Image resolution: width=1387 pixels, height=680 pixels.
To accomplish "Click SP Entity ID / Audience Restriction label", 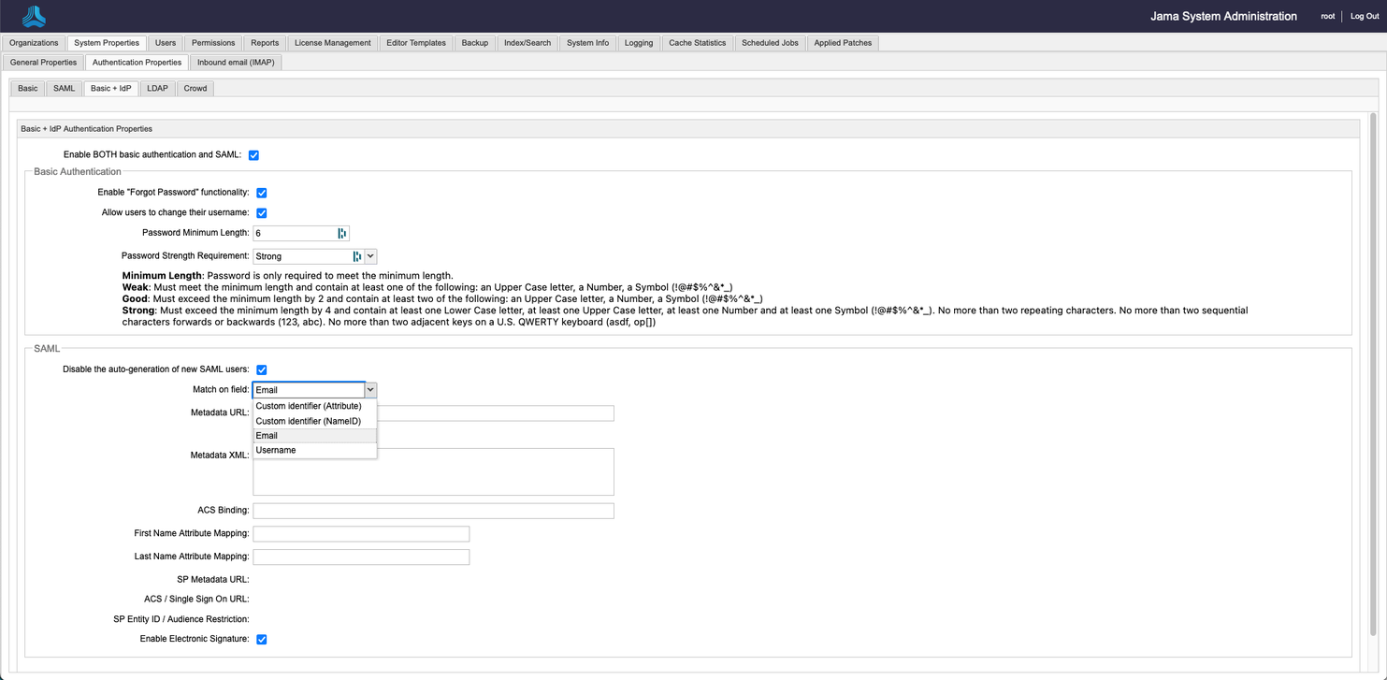I will (181, 619).
